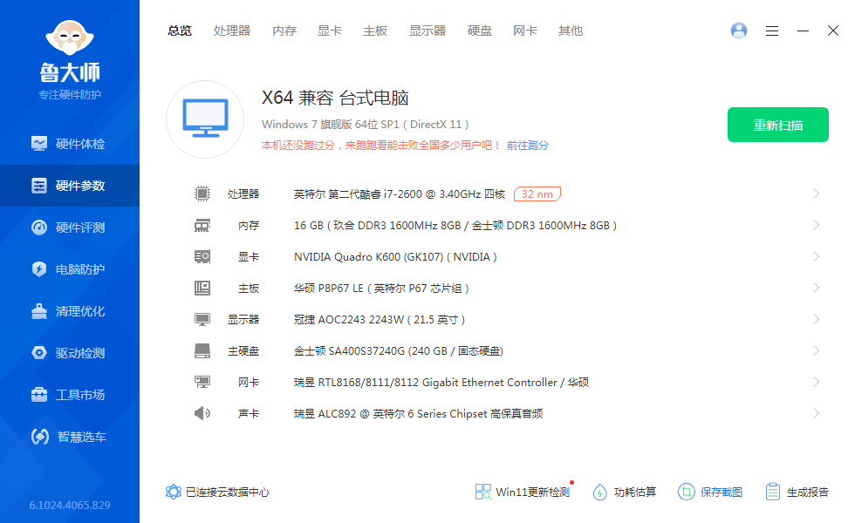Select 硬件参数 sidebar item
This screenshot has width=855, height=523.
(70, 186)
